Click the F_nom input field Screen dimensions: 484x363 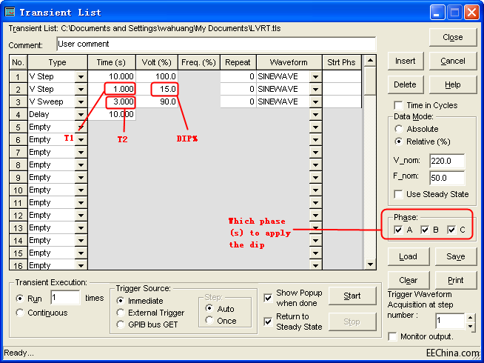447,178
